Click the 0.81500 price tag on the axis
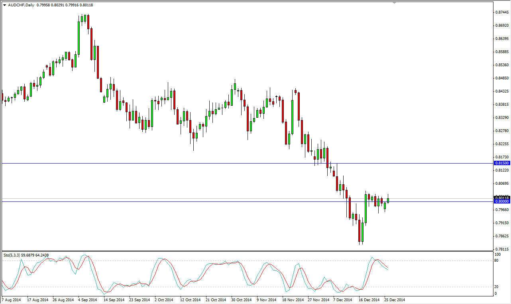This screenshot has width=511, height=304. [x=502, y=163]
